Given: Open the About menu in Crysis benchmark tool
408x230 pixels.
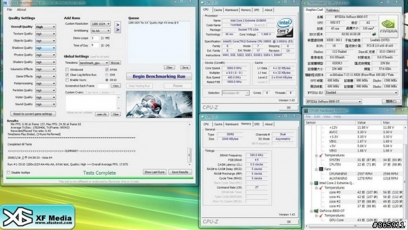Looking at the screenshot, I should (21, 10).
